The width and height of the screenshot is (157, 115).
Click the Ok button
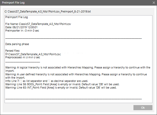(143, 108)
